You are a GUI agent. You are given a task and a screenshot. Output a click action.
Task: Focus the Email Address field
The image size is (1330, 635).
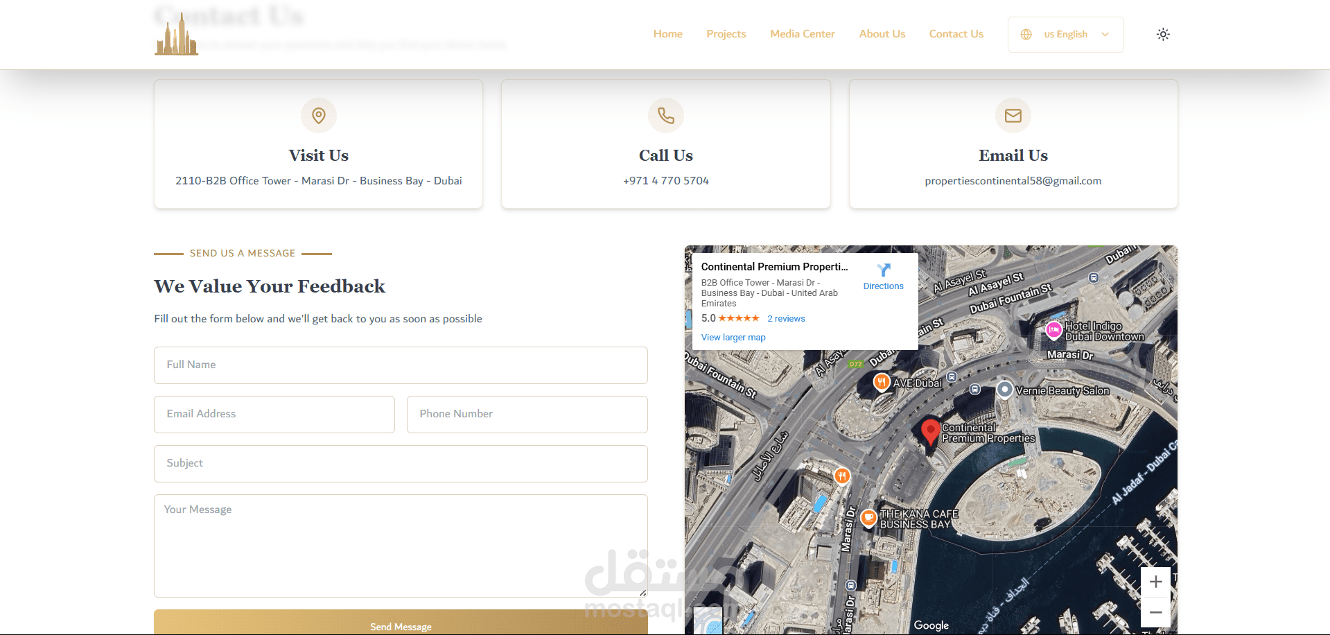[x=274, y=415]
